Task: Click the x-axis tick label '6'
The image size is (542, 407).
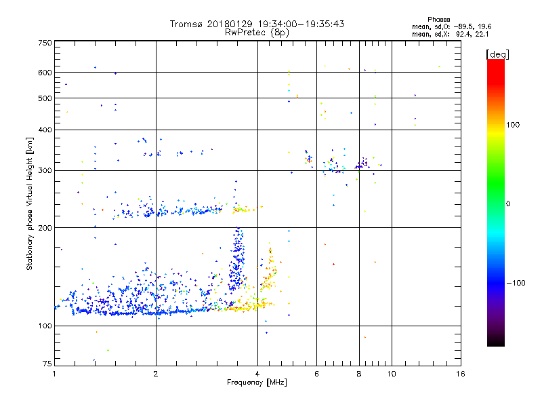Action: [x=316, y=374]
